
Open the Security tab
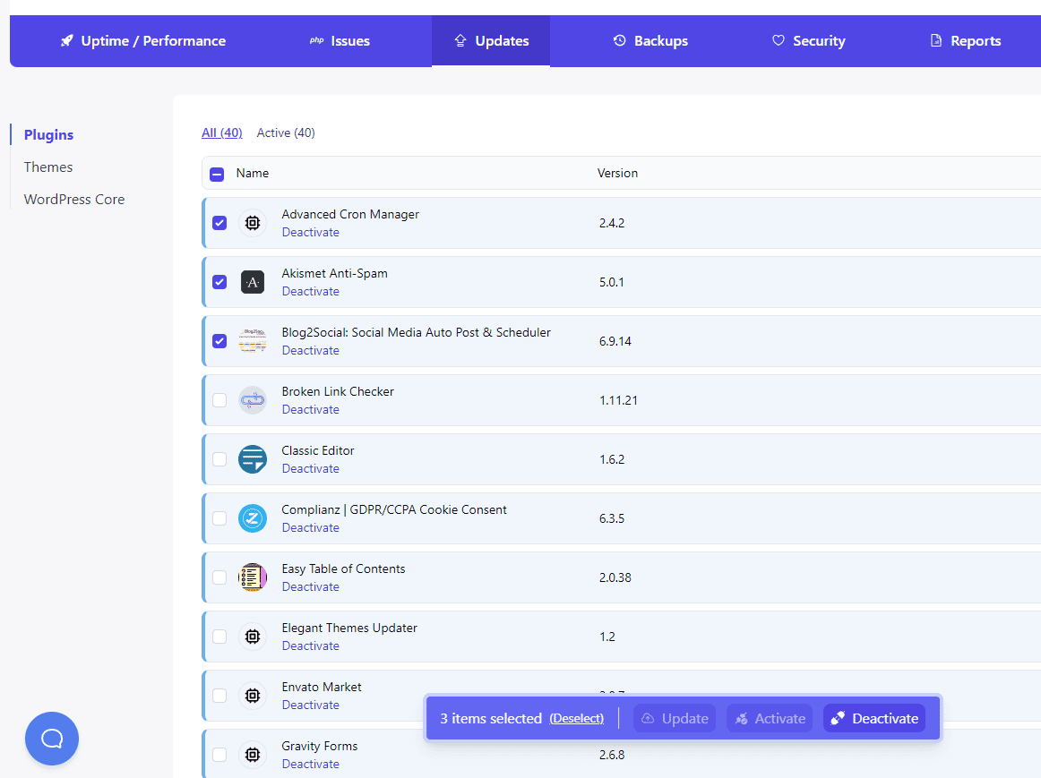click(x=808, y=41)
